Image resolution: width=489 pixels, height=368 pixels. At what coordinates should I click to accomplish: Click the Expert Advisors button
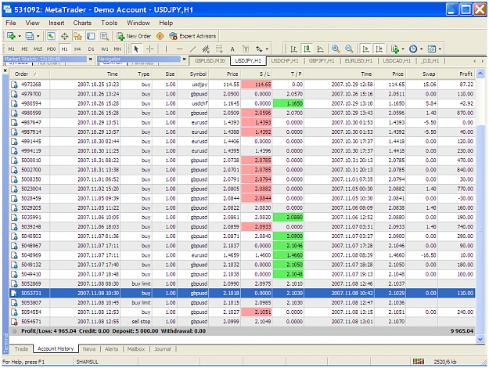click(192, 36)
